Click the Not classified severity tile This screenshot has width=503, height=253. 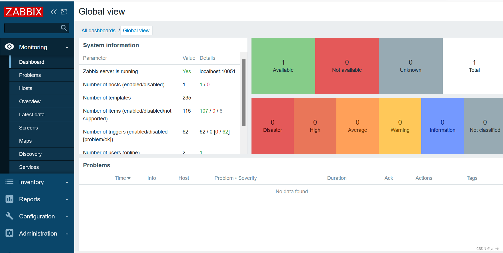point(483,126)
